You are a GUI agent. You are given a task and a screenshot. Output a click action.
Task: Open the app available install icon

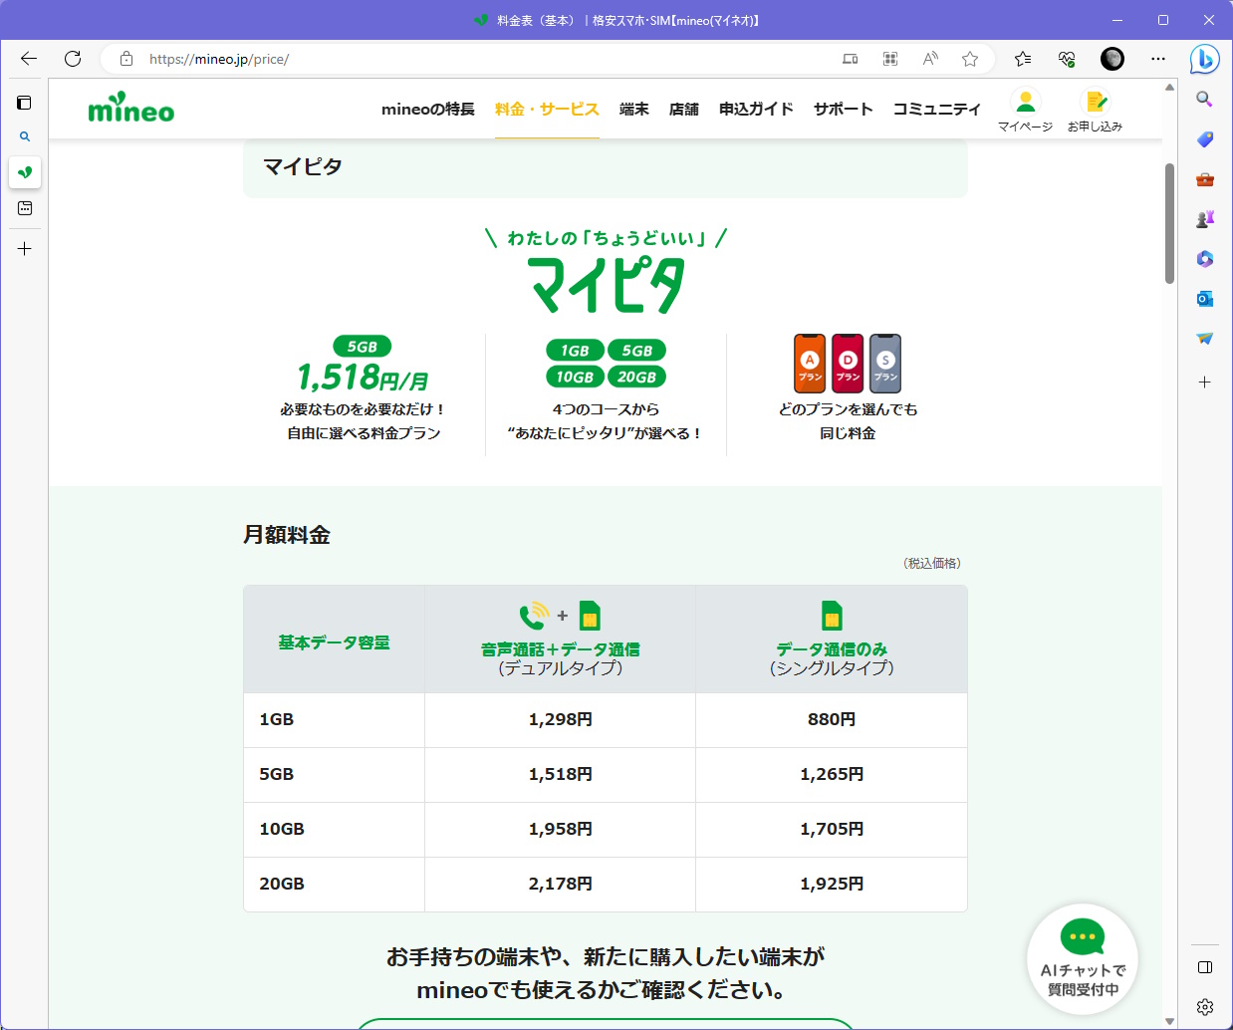851,59
